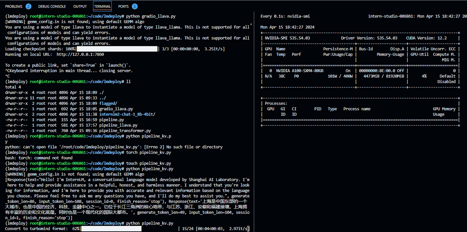
Task: Click the PROBLEMS count badge showing 2
Action: tap(29, 6)
